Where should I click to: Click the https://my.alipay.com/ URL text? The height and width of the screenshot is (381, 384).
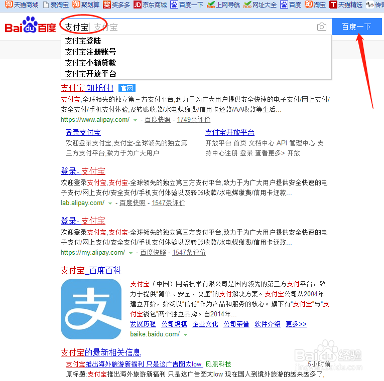point(93,252)
